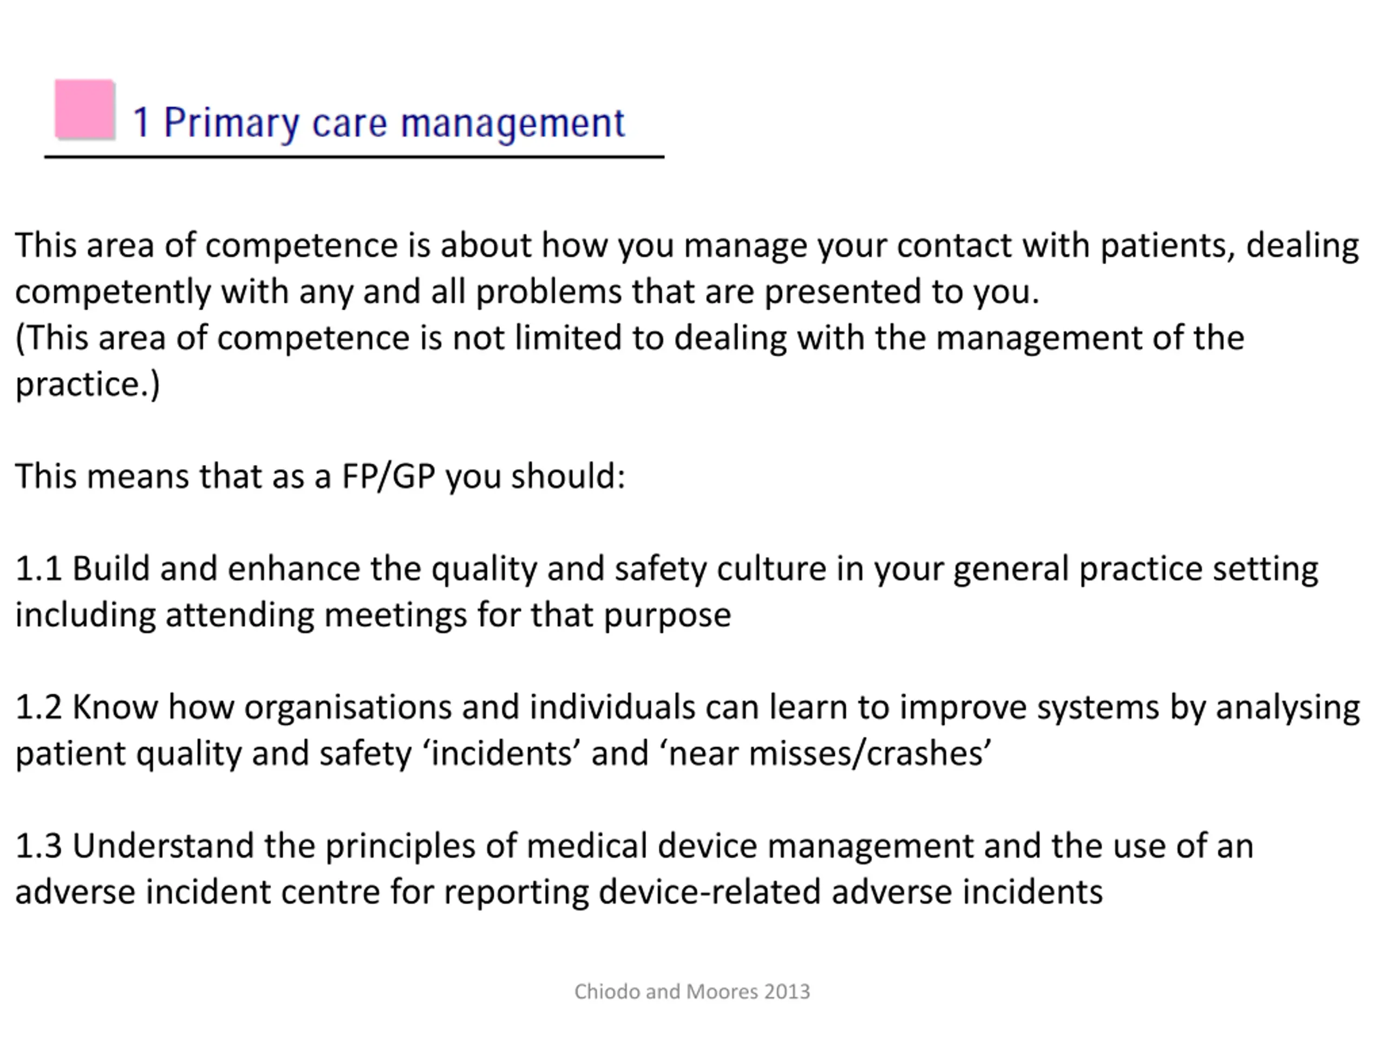Click the number '1.1' at the list start
Image resolution: width=1386 pixels, height=1039 pixels.
(38, 569)
